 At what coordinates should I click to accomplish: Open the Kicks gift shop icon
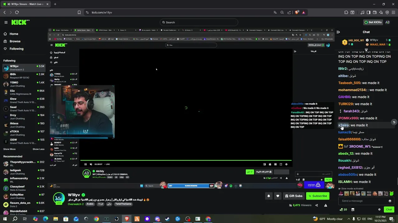(x=353, y=210)
